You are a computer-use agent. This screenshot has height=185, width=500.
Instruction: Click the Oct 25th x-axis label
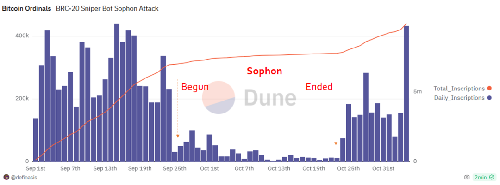(x=348, y=168)
